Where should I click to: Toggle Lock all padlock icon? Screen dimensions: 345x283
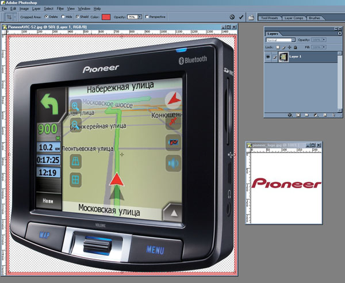pos(296,47)
